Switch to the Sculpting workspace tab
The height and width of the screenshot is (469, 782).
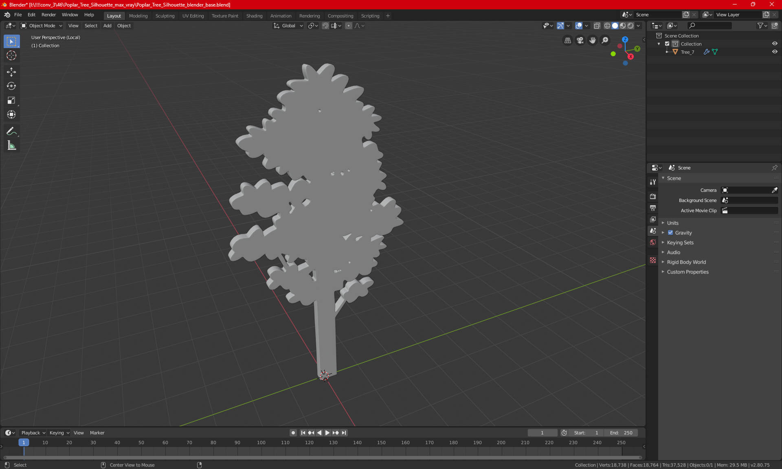tap(165, 16)
